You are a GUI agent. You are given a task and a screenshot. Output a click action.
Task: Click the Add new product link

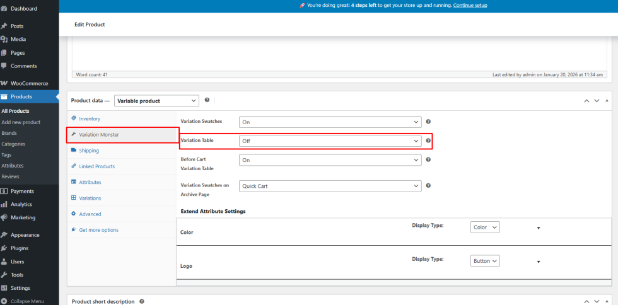pos(21,122)
